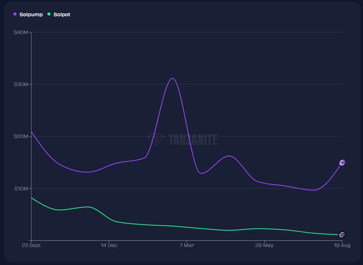
Task: Toggle the Solpump legend entry
Action: (x=28, y=14)
